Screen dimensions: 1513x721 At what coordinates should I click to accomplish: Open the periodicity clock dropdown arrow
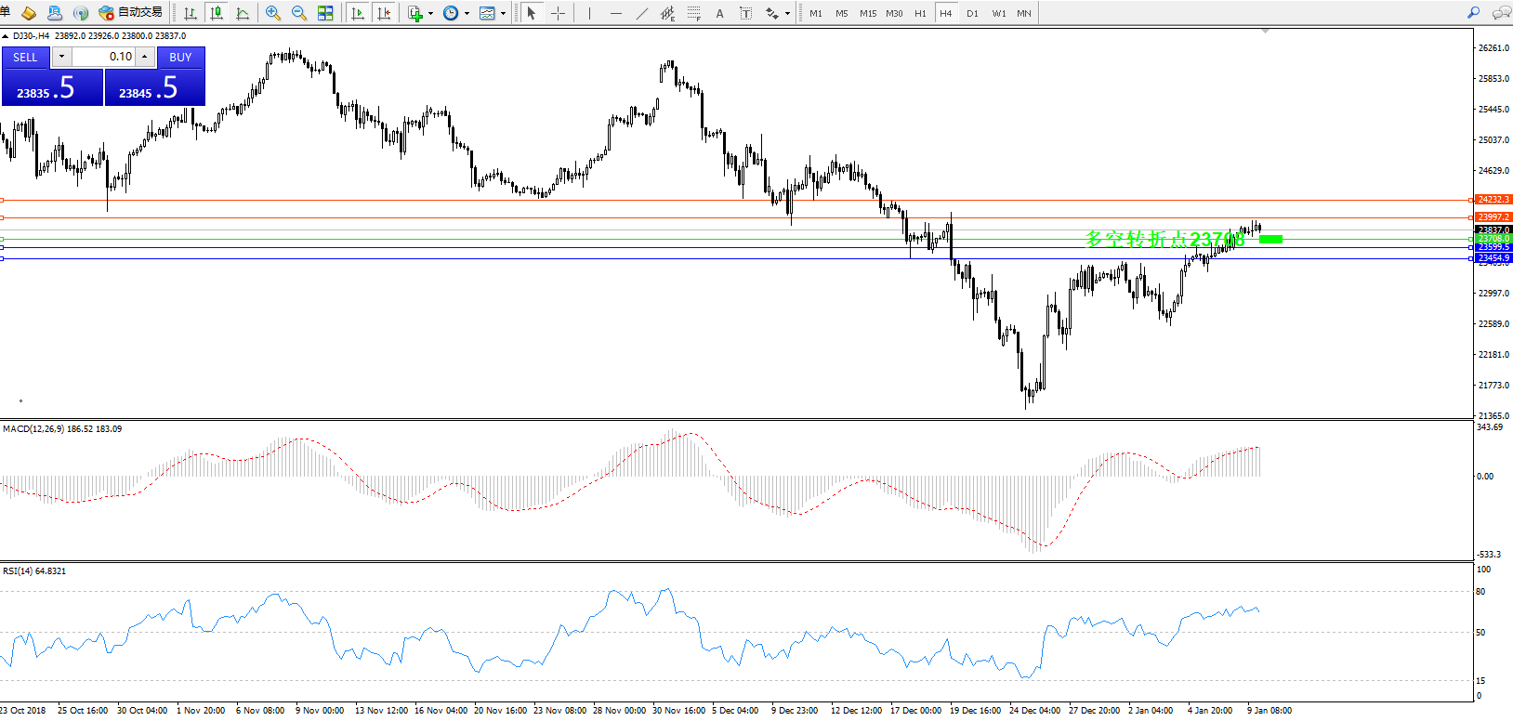click(x=467, y=13)
